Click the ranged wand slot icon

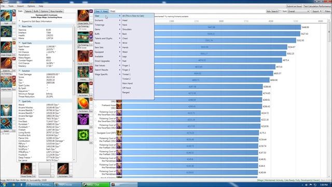pos(63,168)
